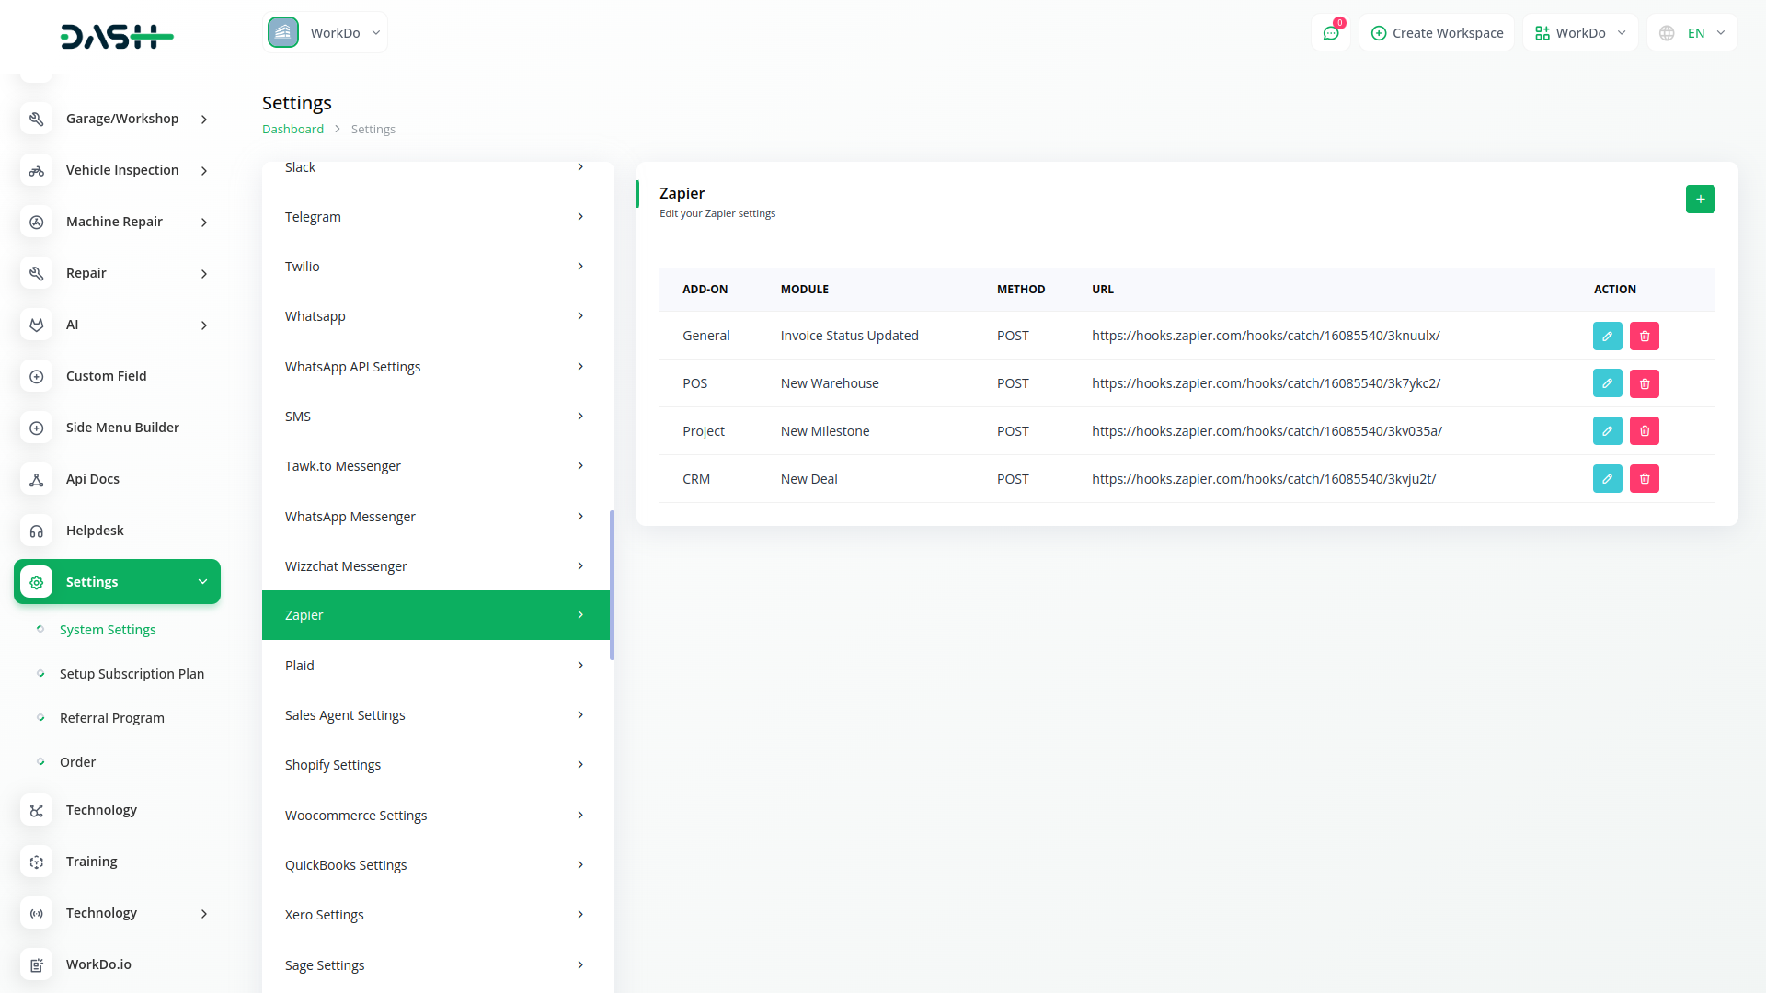Open WhatsApp Messenger settings section

436,517
